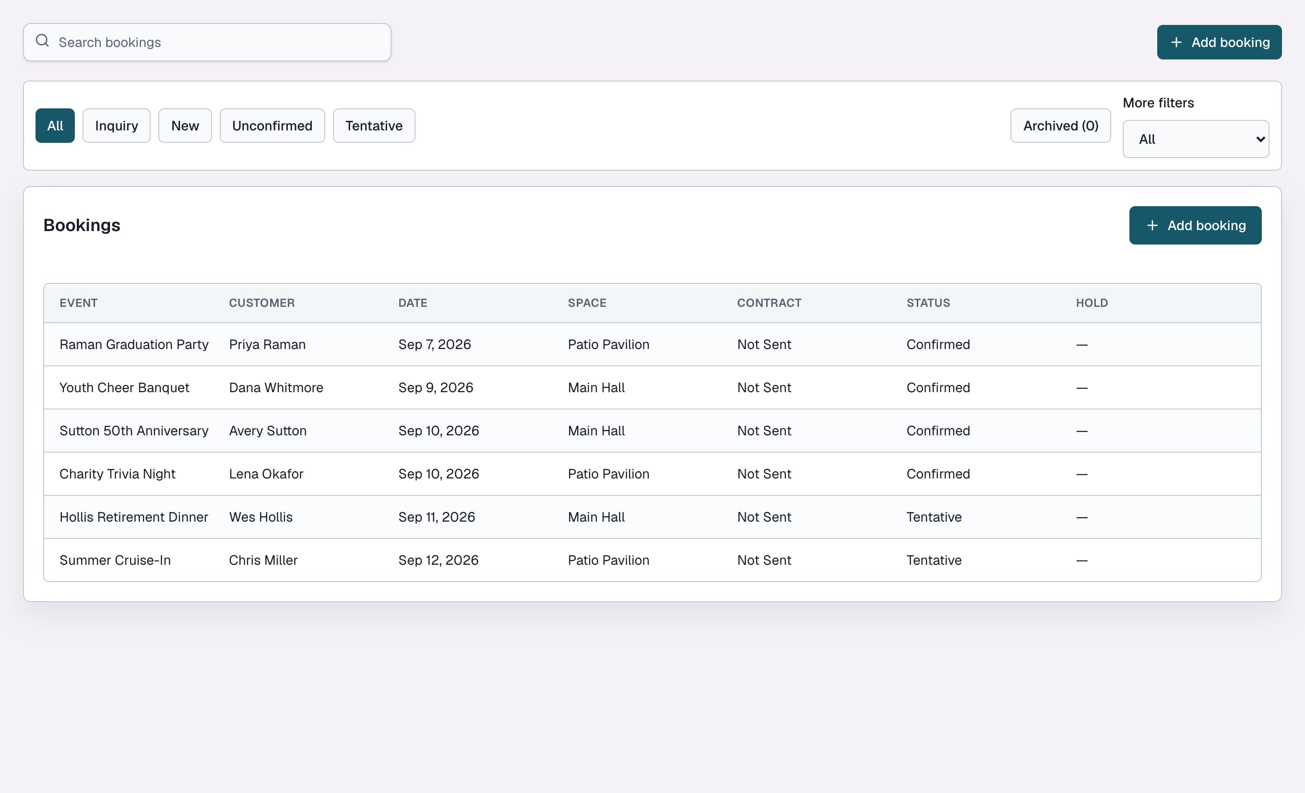Open Hollis Retirement Dinner booking
Screen dimensions: 1305x793
(133, 517)
